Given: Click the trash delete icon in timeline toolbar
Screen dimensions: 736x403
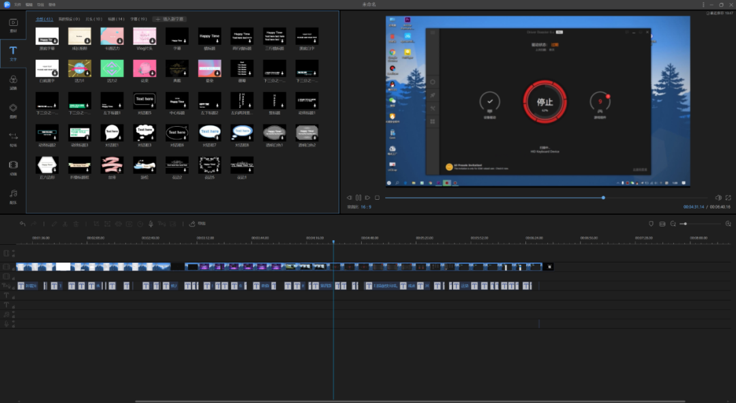Looking at the screenshot, I should tap(76, 224).
